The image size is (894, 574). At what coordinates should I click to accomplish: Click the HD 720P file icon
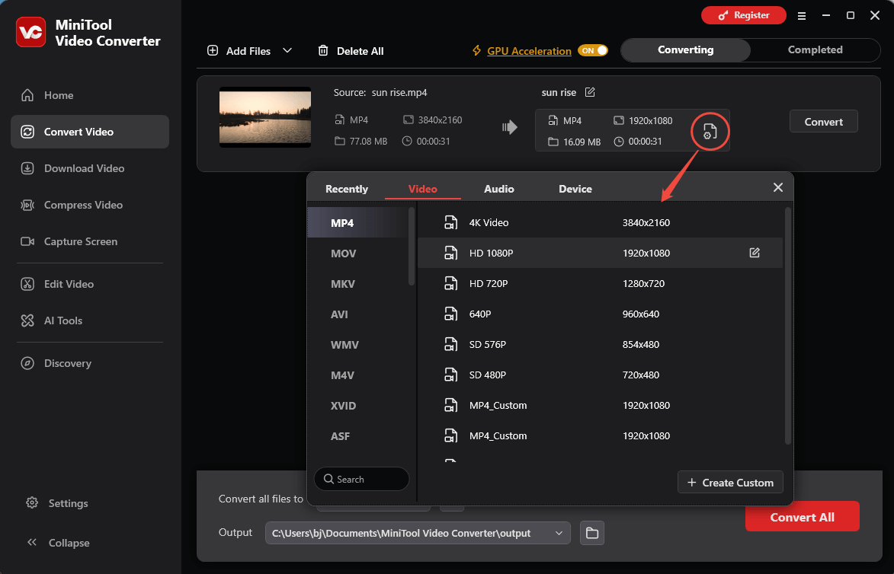coord(450,284)
